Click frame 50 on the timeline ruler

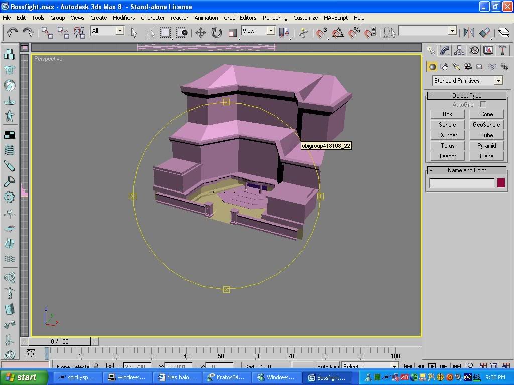click(221, 356)
